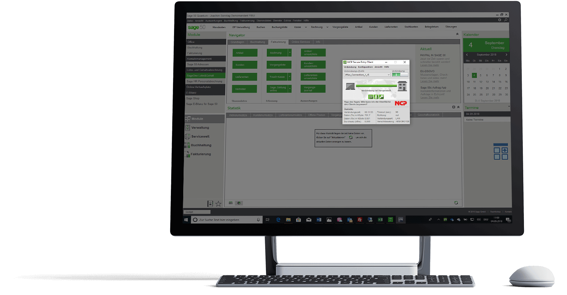Open Outlook from taskbar
Screen dimensions: 567x295
tap(350, 220)
